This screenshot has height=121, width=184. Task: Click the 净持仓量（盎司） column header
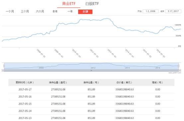58,82
